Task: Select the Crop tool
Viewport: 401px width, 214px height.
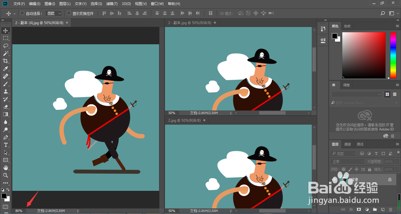Action: tap(6, 61)
